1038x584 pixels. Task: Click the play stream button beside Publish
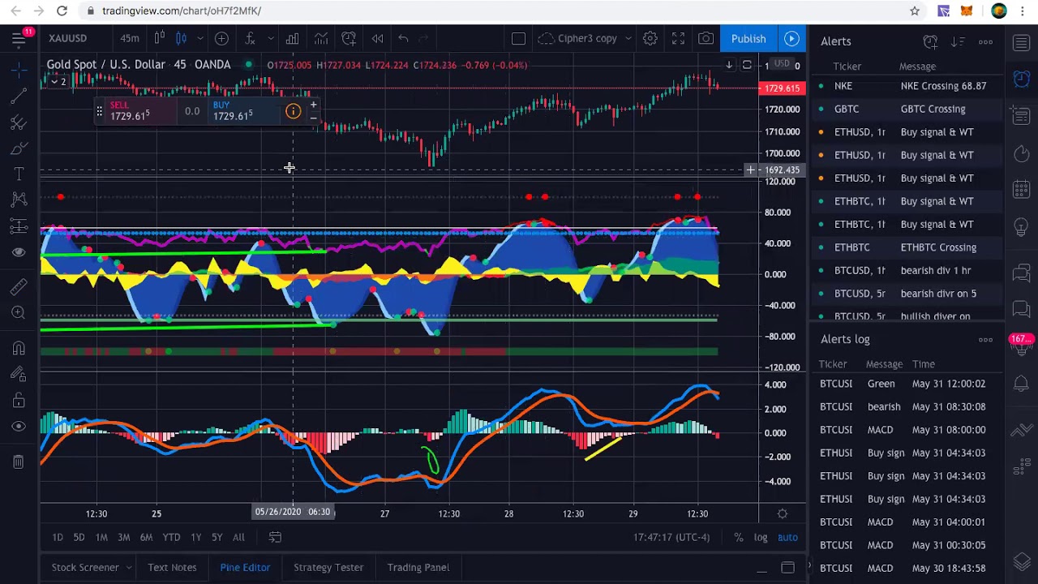(791, 38)
